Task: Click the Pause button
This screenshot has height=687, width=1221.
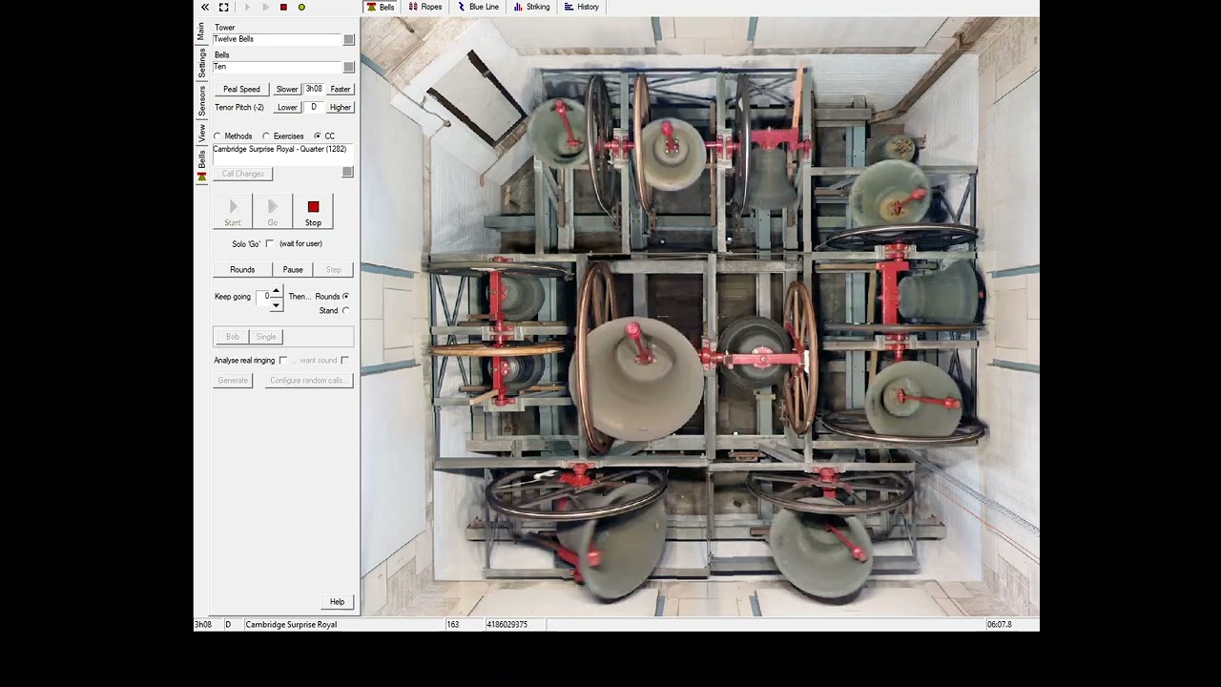Action: tap(293, 269)
